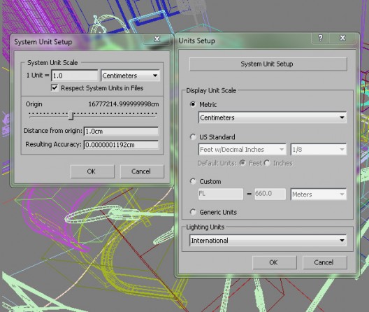Choose the Custom display unit option
Screen dimensions: 369x312
pyautogui.click(x=193, y=181)
